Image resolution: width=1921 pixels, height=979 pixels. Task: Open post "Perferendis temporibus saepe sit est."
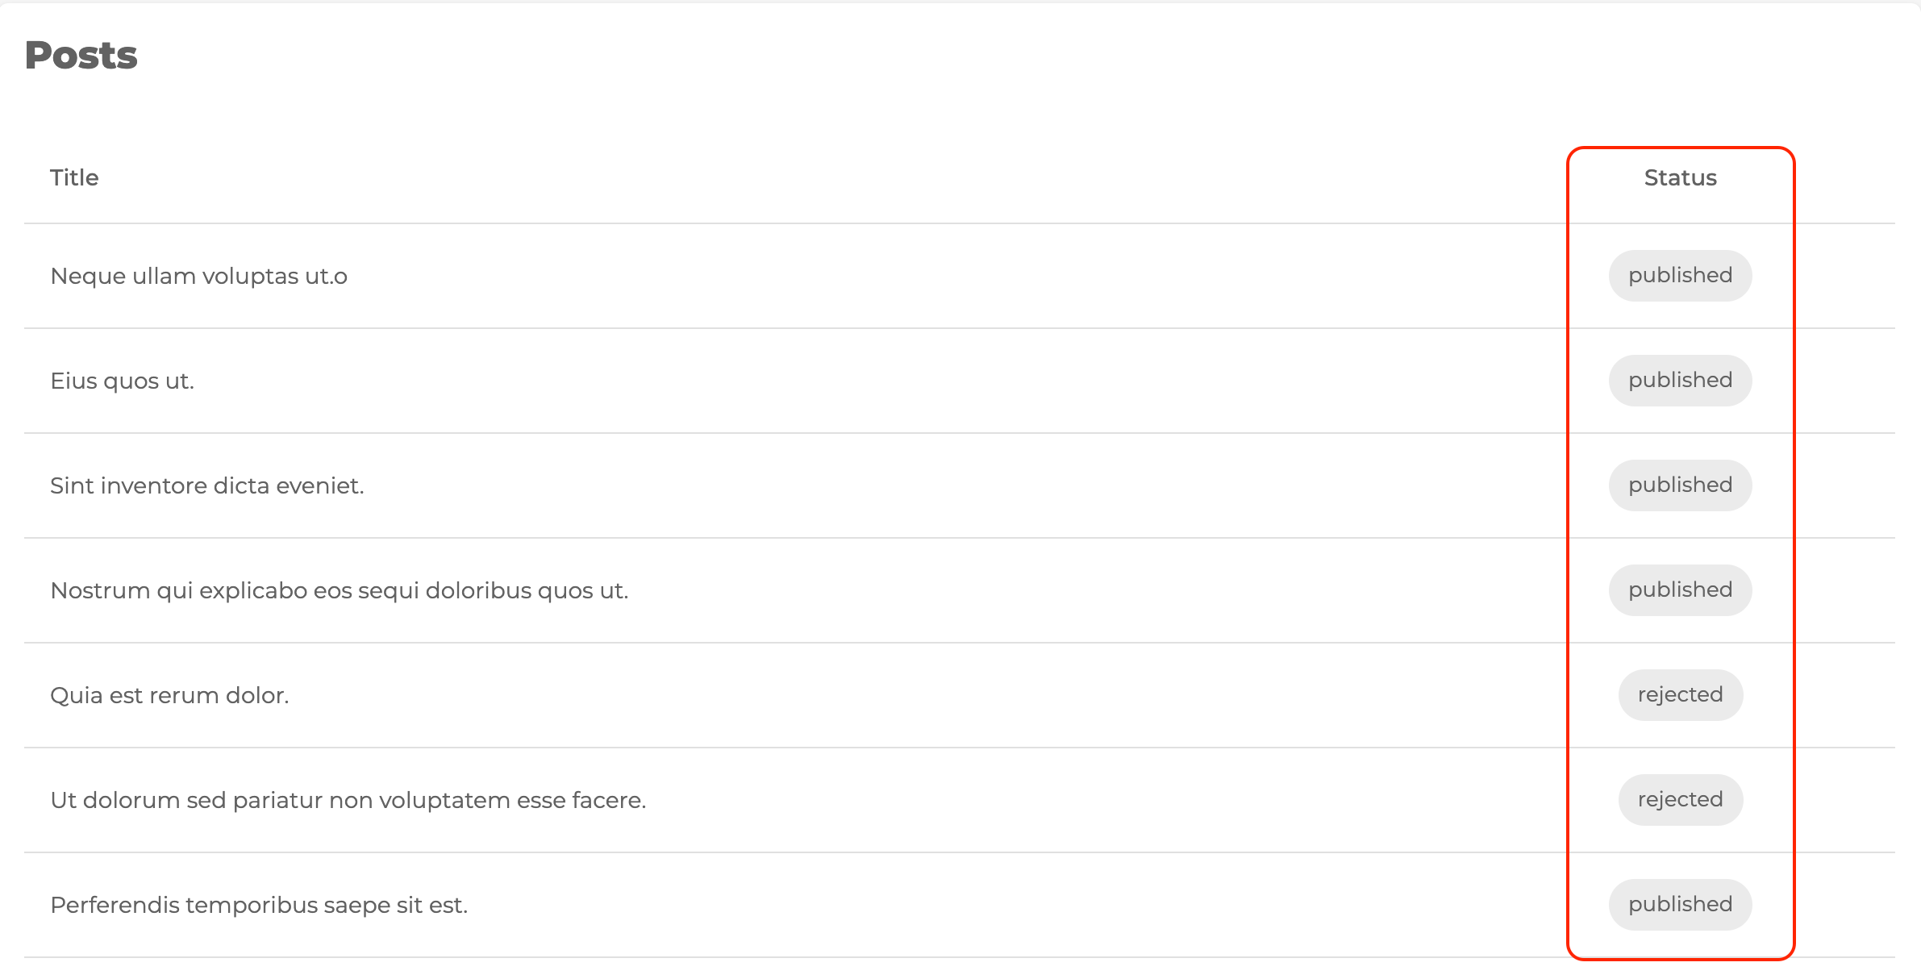point(258,905)
